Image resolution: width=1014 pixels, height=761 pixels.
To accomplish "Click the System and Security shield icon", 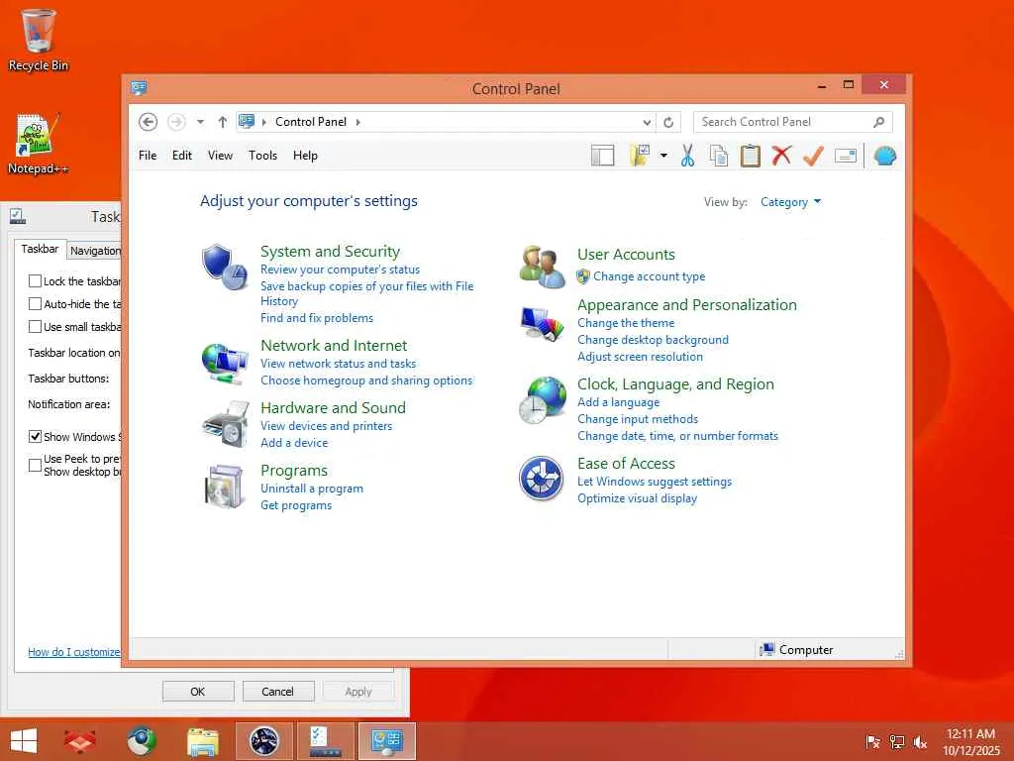I will click(x=224, y=267).
